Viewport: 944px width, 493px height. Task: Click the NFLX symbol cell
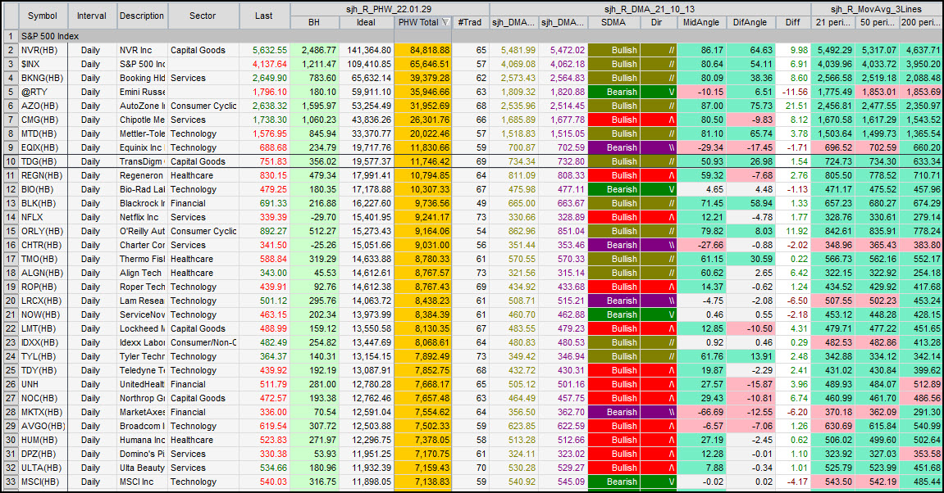coord(43,217)
